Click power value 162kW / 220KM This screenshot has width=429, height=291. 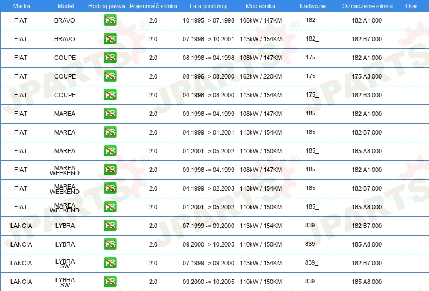pos(261,76)
